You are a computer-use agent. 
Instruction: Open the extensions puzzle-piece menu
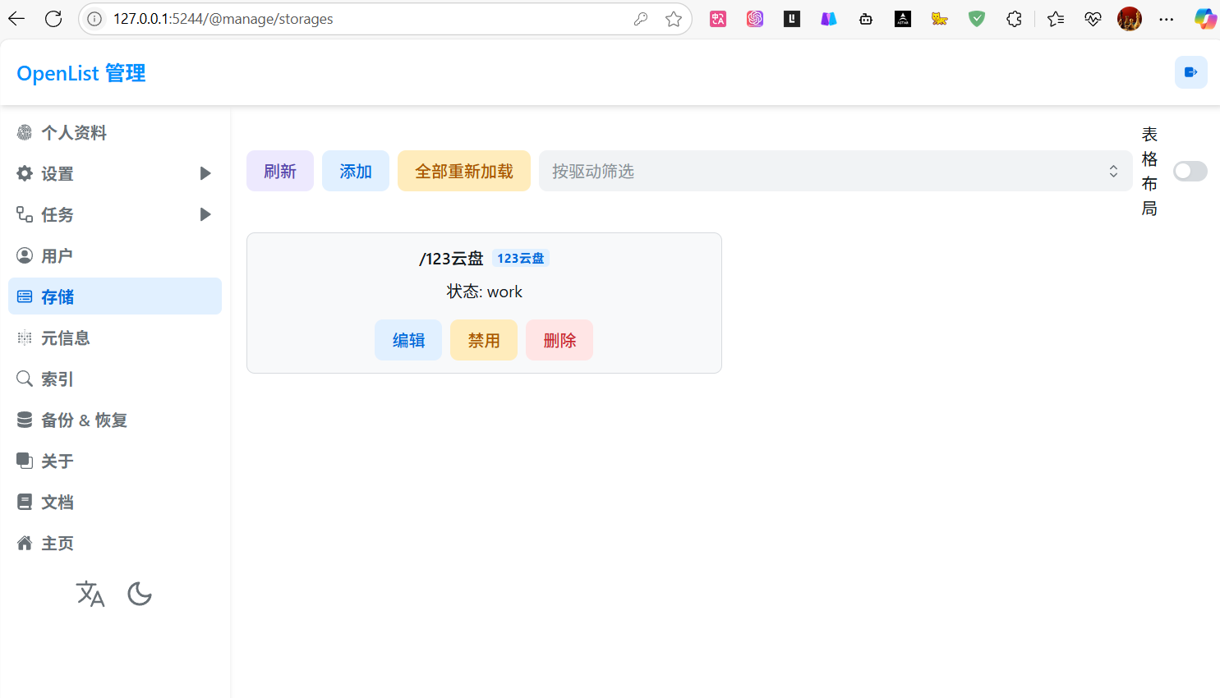click(1015, 19)
